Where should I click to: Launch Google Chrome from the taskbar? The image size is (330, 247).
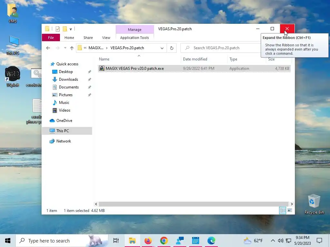(x=164, y=241)
